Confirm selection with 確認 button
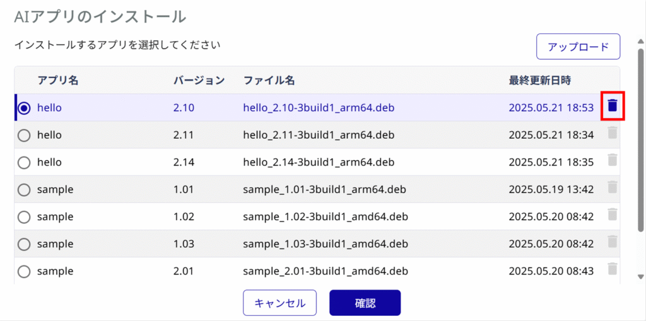646x321 pixels. [x=365, y=303]
